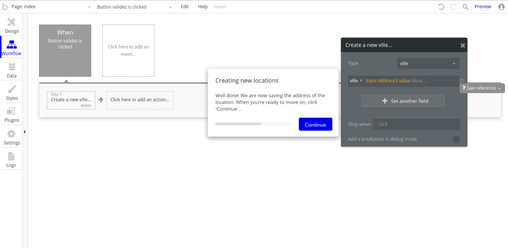508x248 pixels.
Task: Open the Design tab icon
Action: (11, 22)
